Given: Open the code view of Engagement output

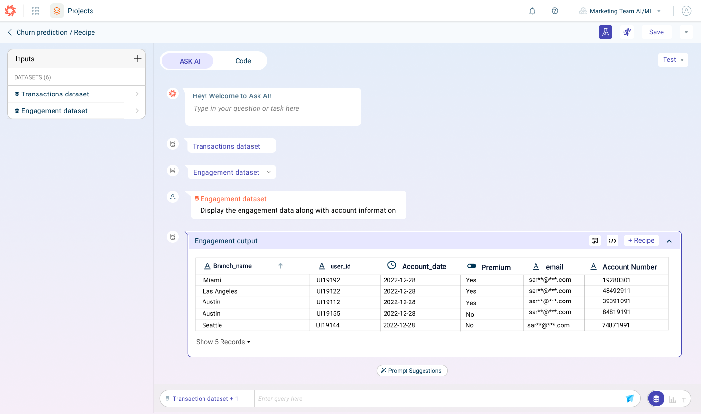Looking at the screenshot, I should (x=612, y=240).
